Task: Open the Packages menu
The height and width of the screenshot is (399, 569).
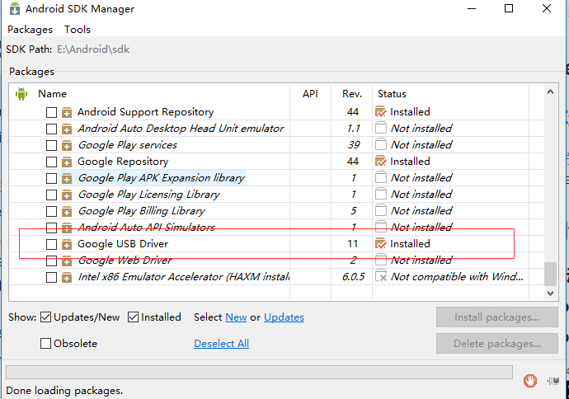Action: coord(31,30)
